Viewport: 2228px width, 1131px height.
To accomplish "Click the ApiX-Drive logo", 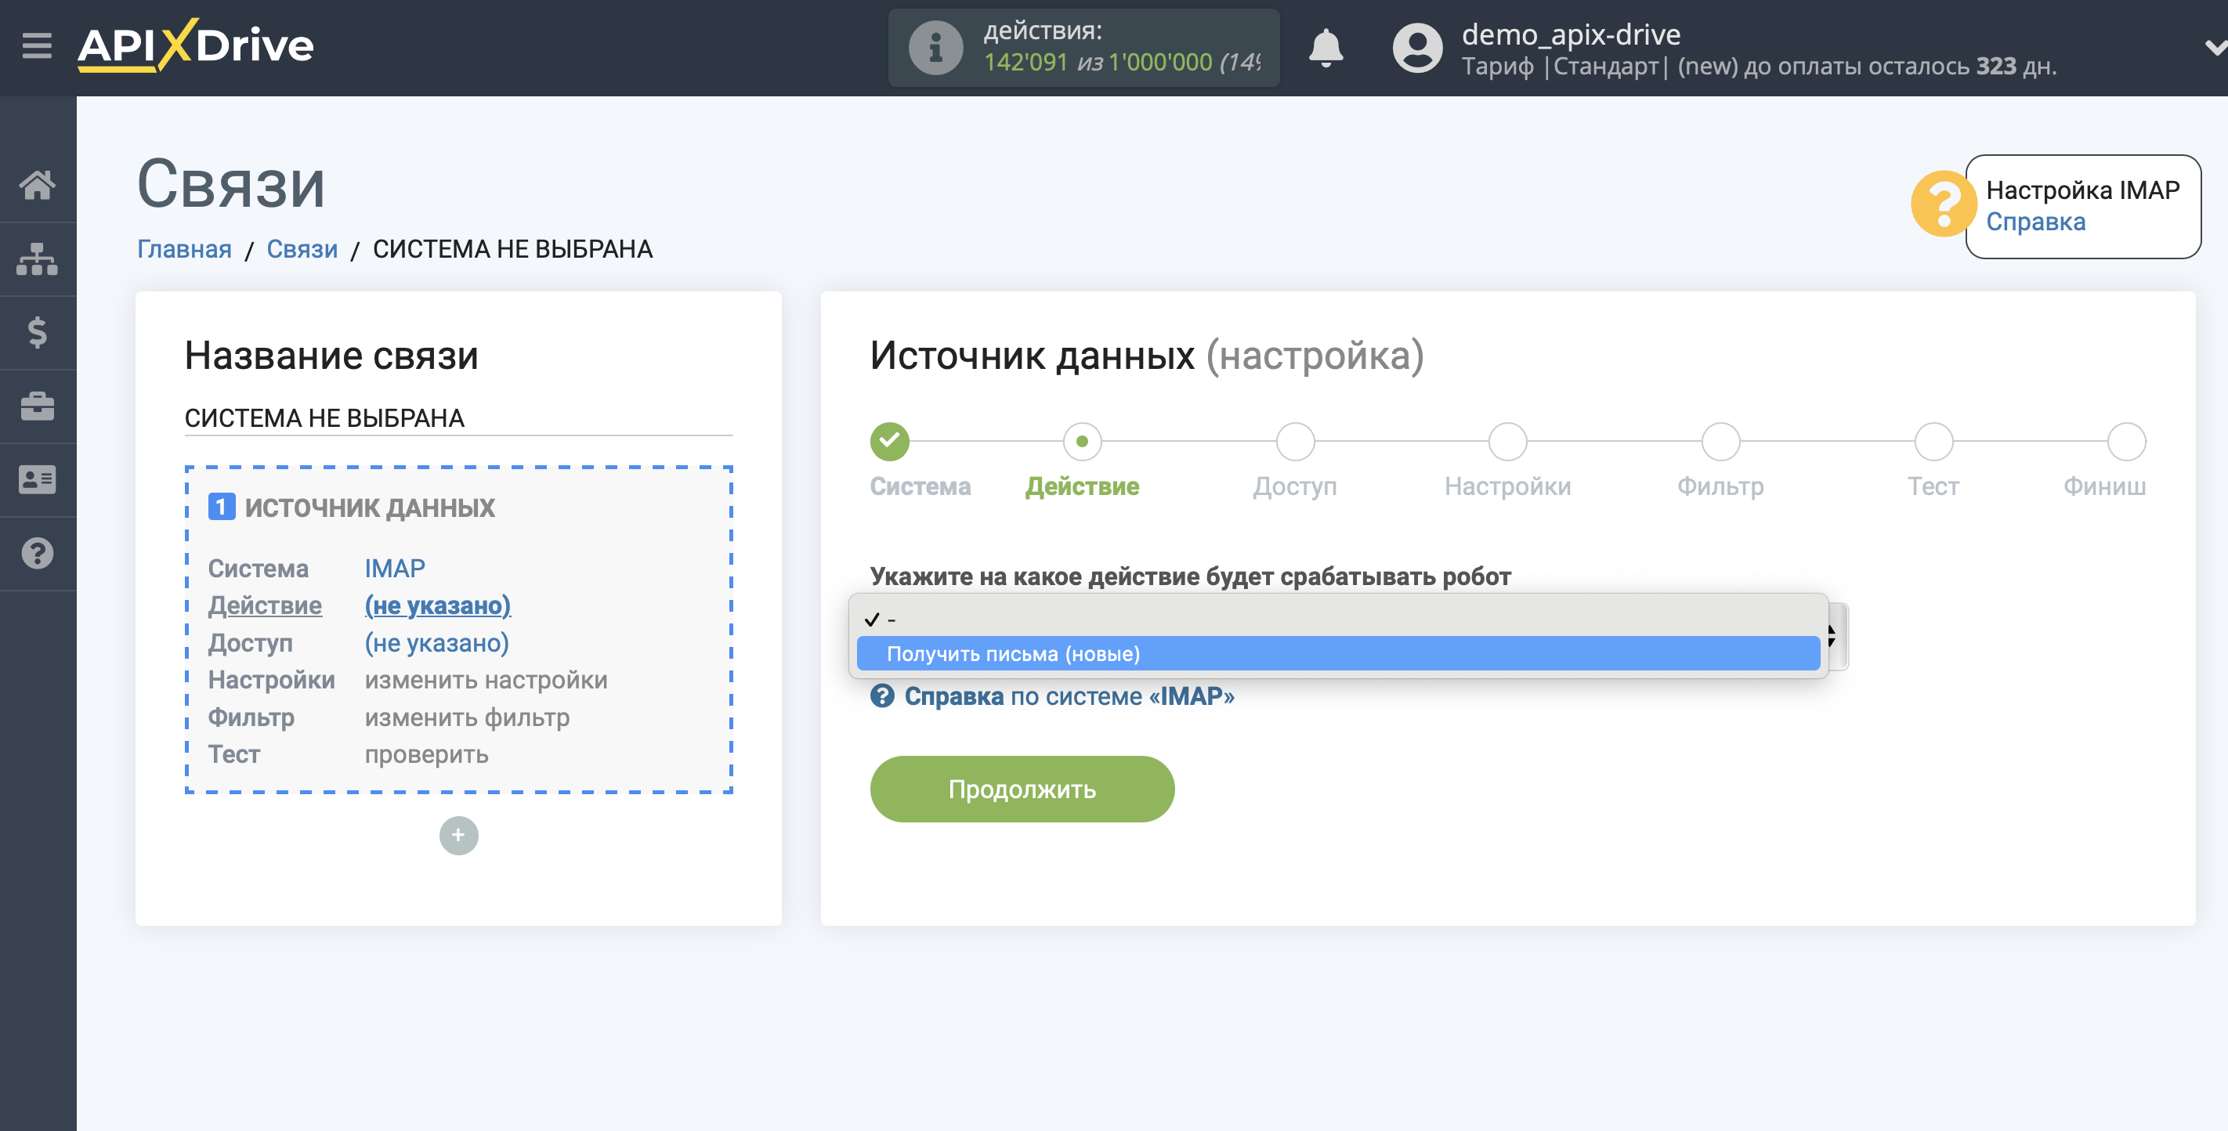I will 196,45.
